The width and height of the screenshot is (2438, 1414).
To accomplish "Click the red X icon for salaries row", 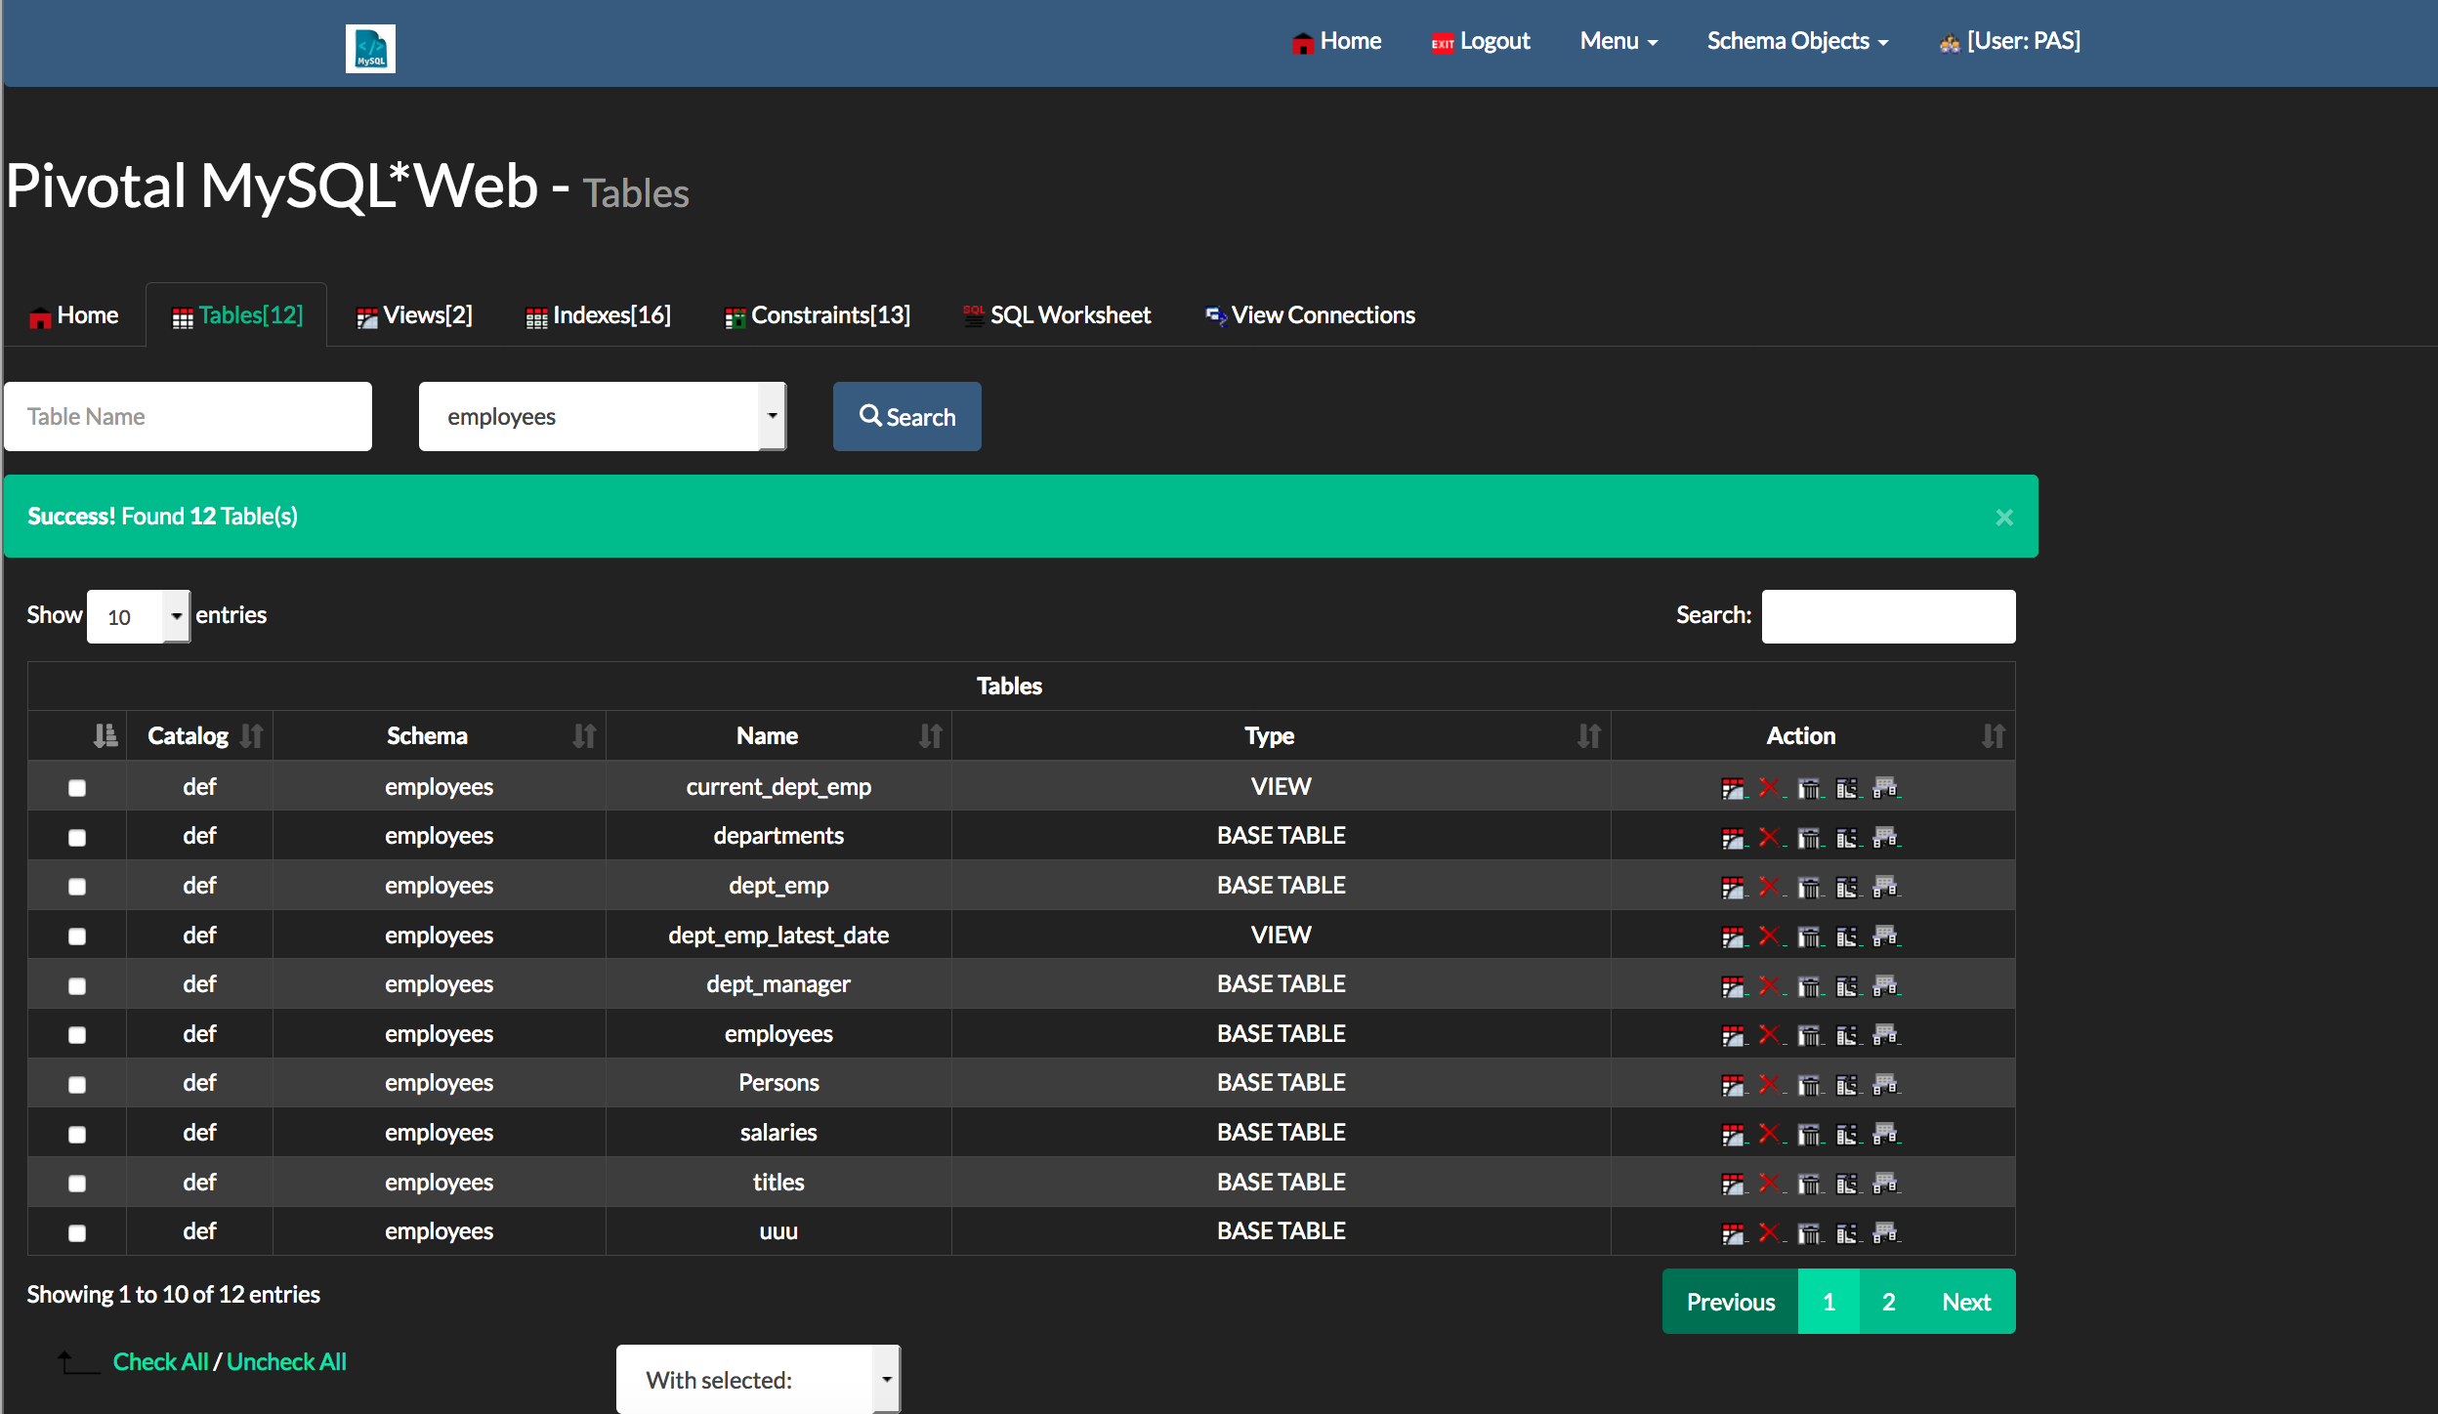I will coord(1769,1135).
